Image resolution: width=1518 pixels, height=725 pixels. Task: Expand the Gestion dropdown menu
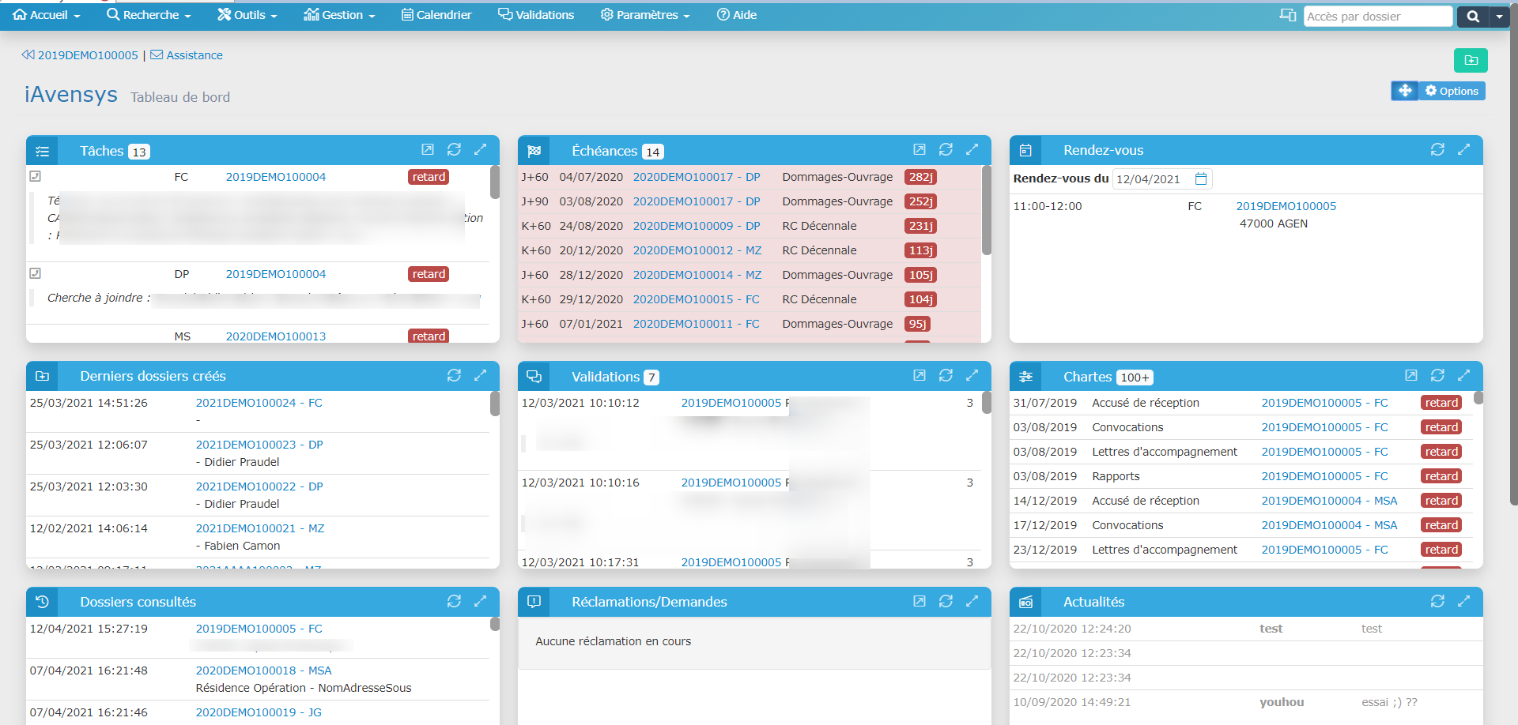coord(340,15)
